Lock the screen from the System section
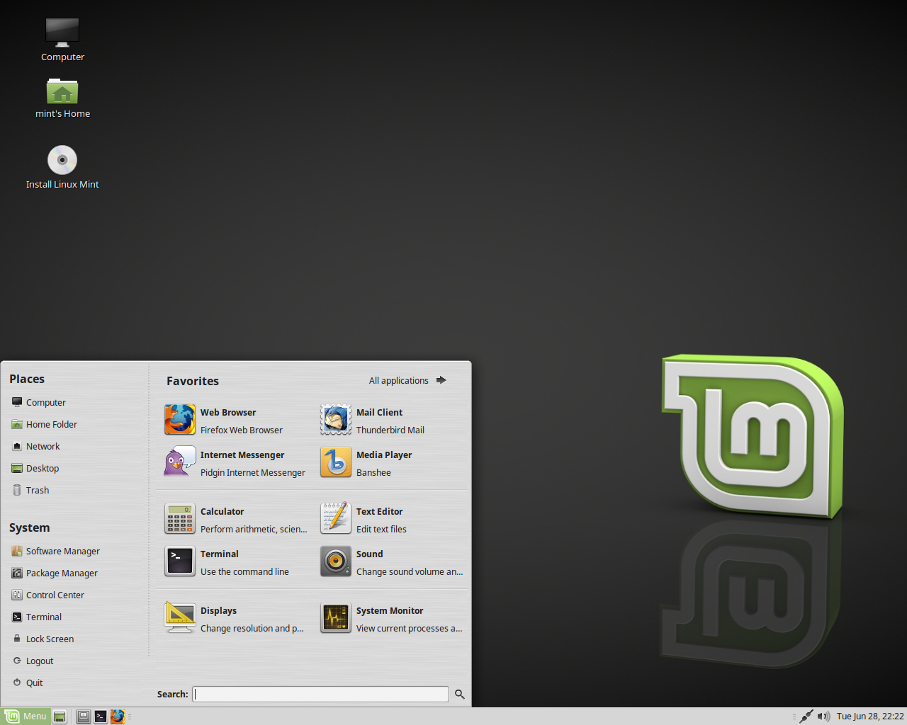This screenshot has height=725, width=907. pyautogui.click(x=50, y=638)
